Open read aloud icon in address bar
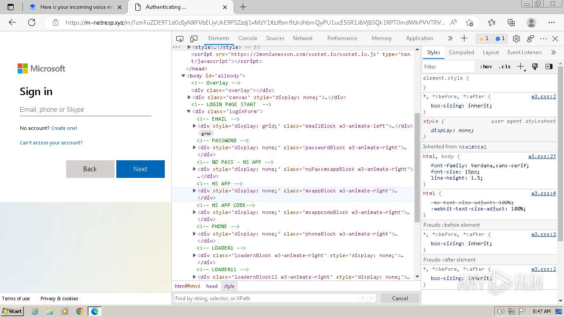Viewport: 564px width, 317px height. tap(453, 22)
